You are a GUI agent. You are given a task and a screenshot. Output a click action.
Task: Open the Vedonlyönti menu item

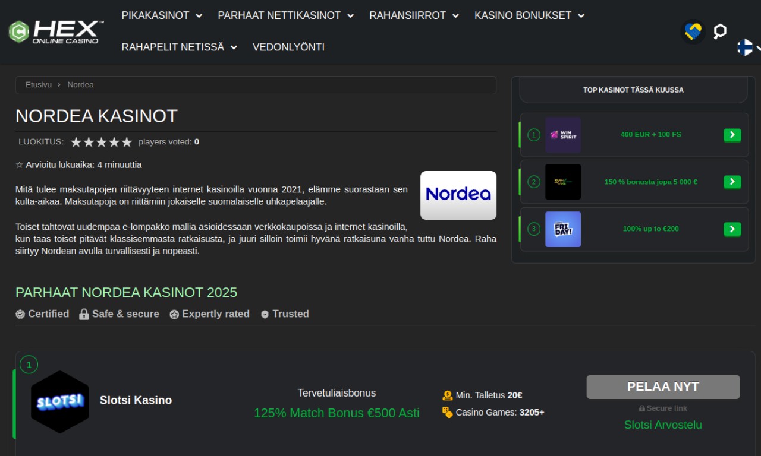point(288,47)
